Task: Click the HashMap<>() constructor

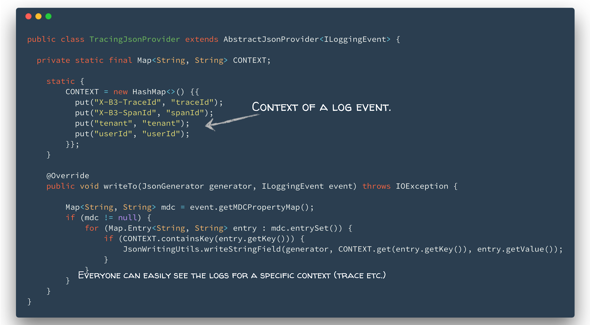Action: 158,92
